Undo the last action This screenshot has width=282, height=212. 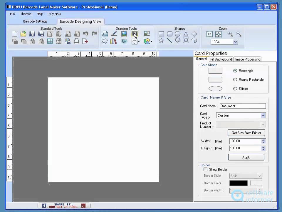pyautogui.click(x=85, y=34)
